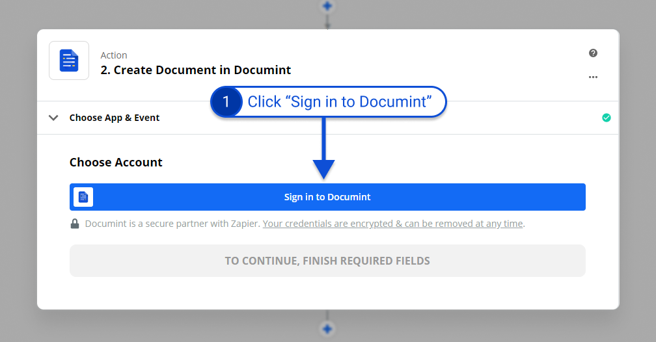Click the secure partner with Zapier text
The height and width of the screenshot is (342, 656).
click(172, 224)
